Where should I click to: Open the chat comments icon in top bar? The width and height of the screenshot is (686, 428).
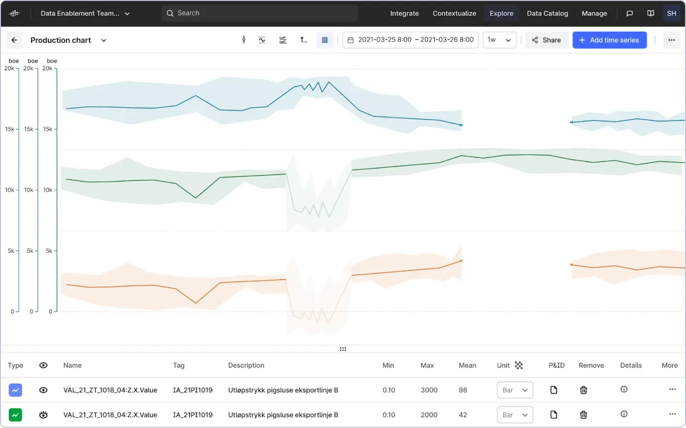point(629,13)
